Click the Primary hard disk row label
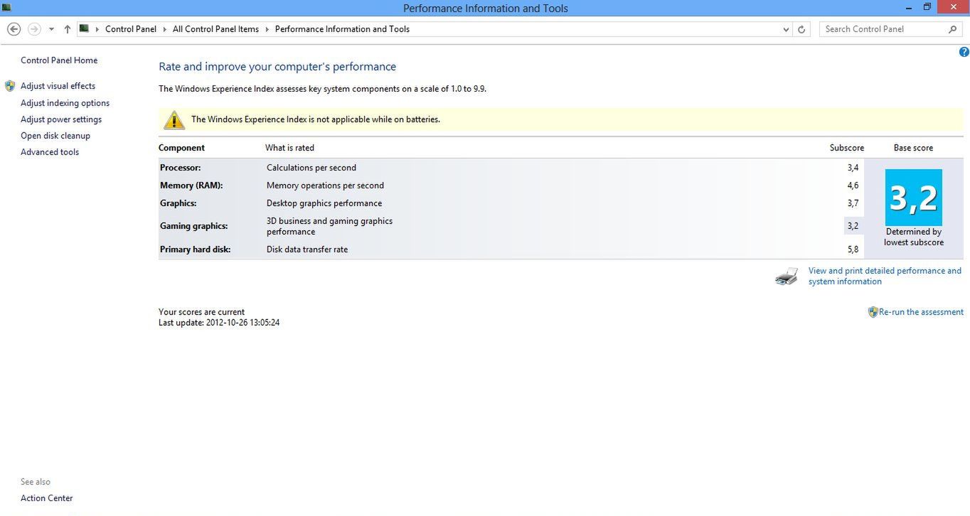The height and width of the screenshot is (516, 970). tap(196, 249)
